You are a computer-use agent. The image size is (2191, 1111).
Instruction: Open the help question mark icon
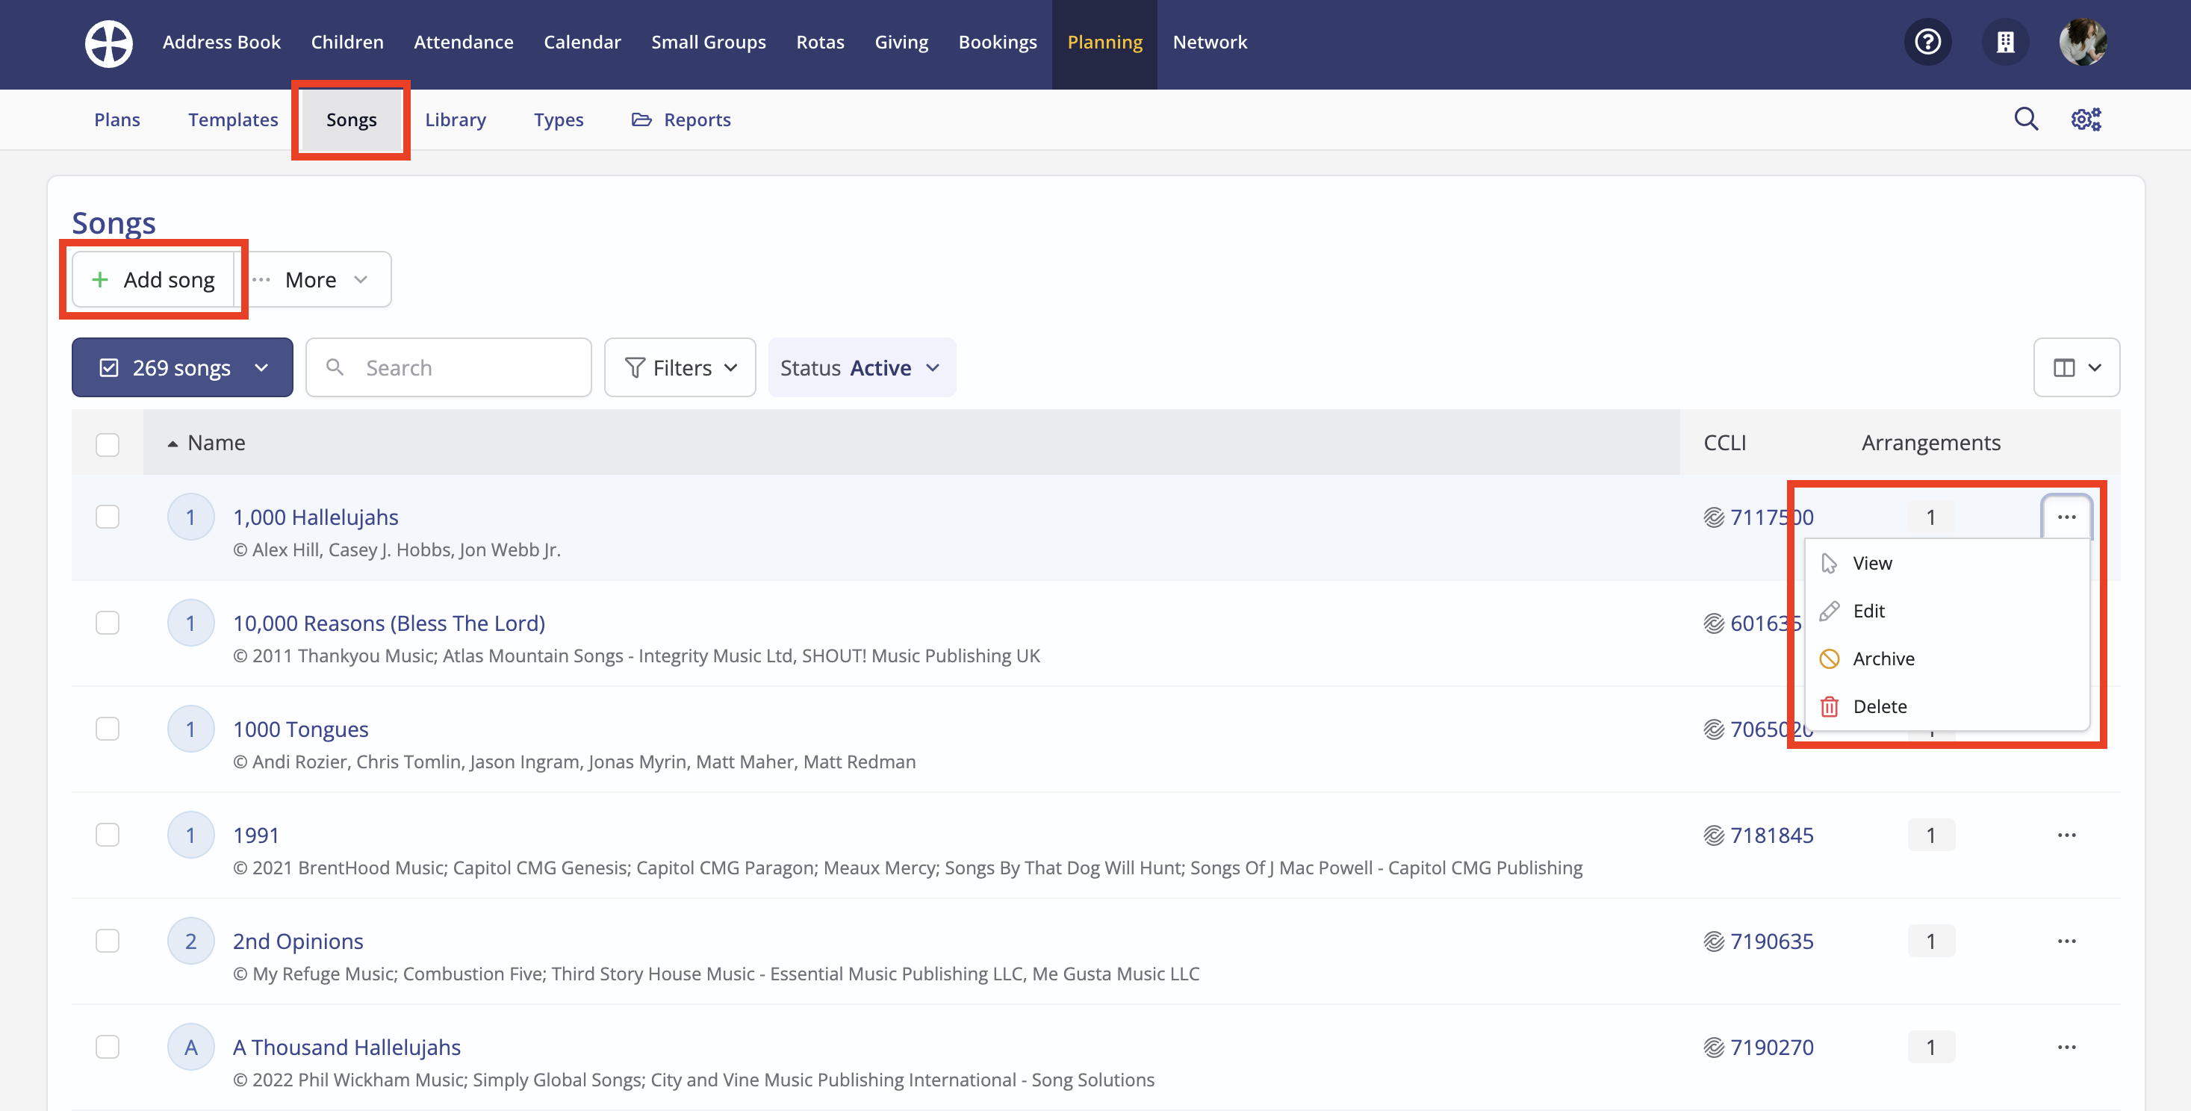[1927, 42]
